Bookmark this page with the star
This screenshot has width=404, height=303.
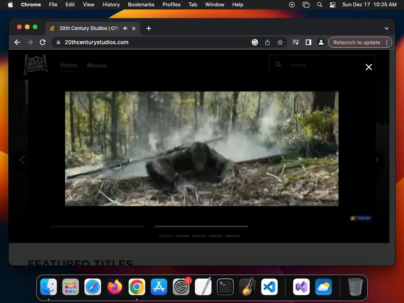point(280,42)
